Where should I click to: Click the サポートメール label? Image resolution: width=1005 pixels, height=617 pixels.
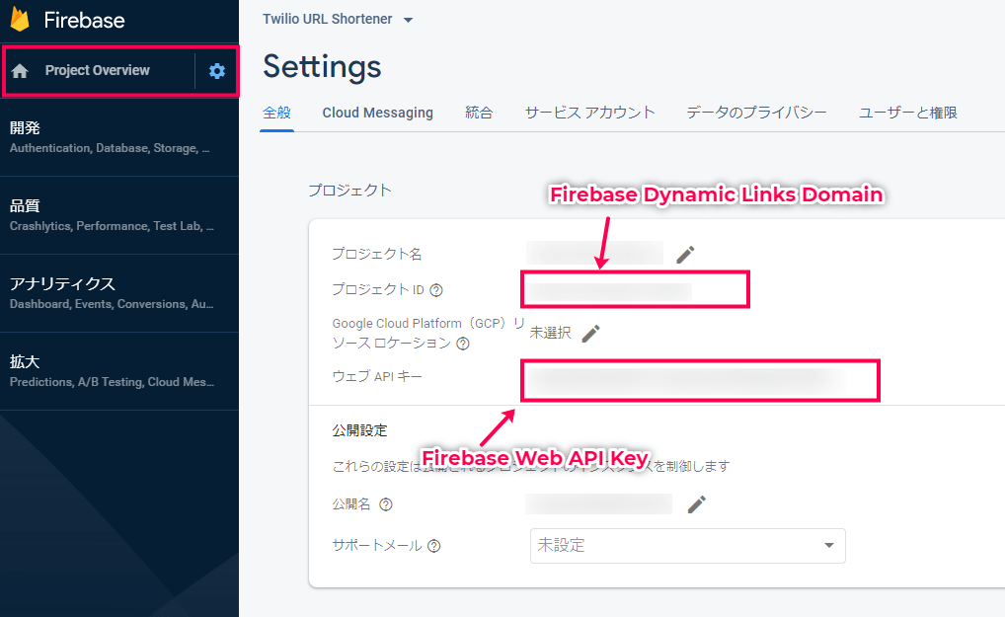377,546
